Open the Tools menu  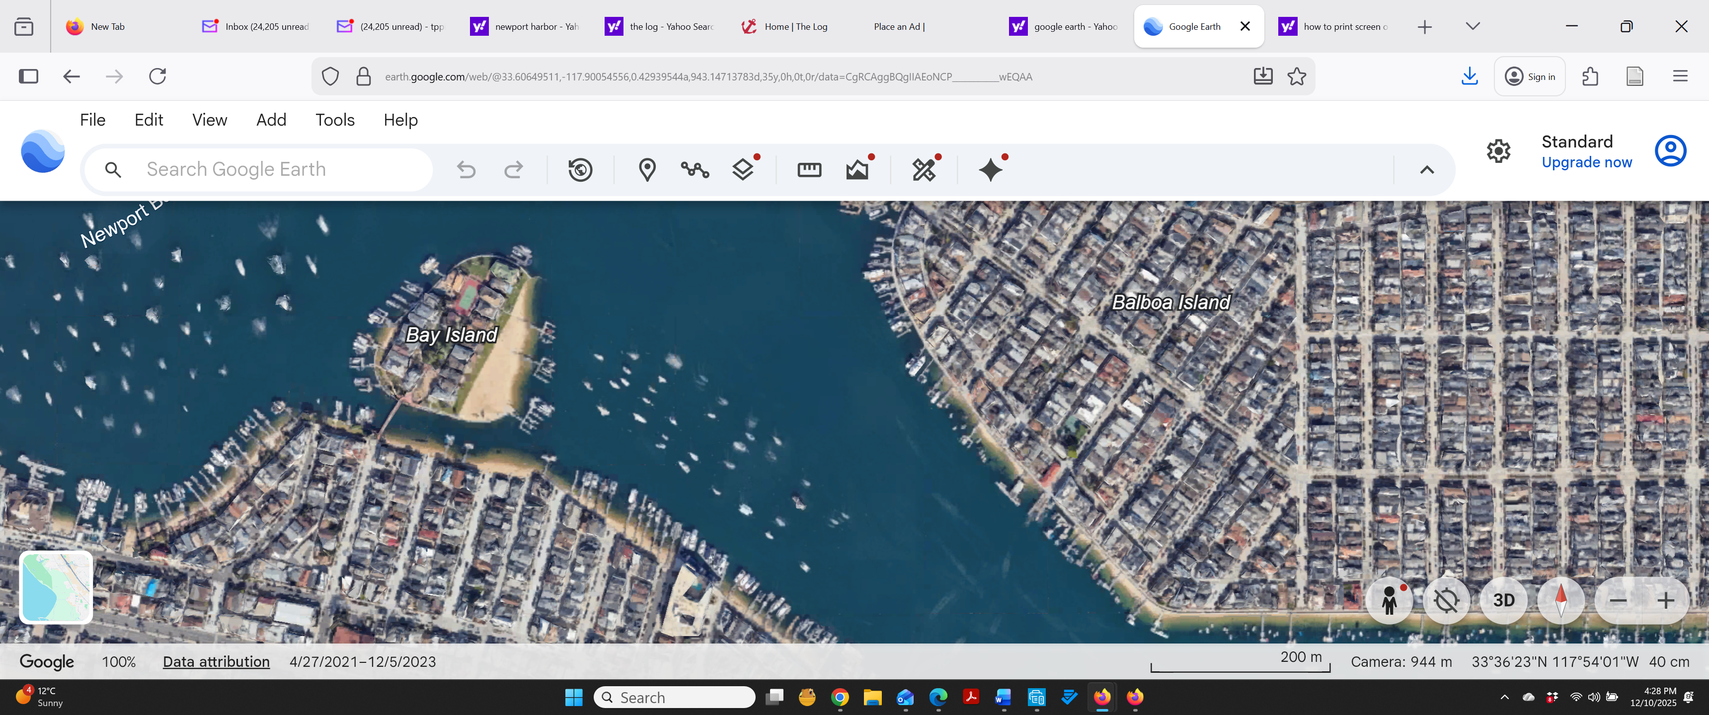[334, 120]
